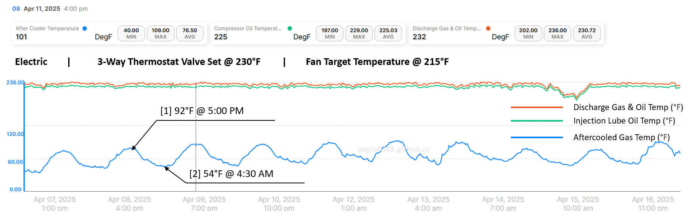Screen dimensions: 692x219
Task: Click Compressor Oil 229.00 MAX badge
Action: [359, 33]
